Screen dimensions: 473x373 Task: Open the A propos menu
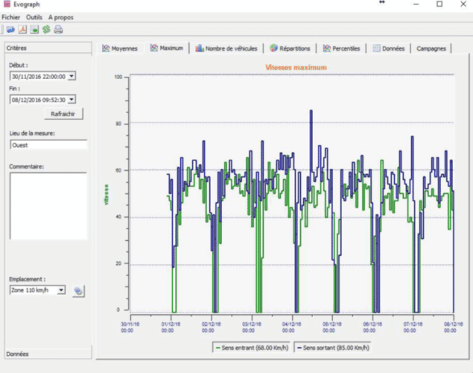tap(60, 16)
